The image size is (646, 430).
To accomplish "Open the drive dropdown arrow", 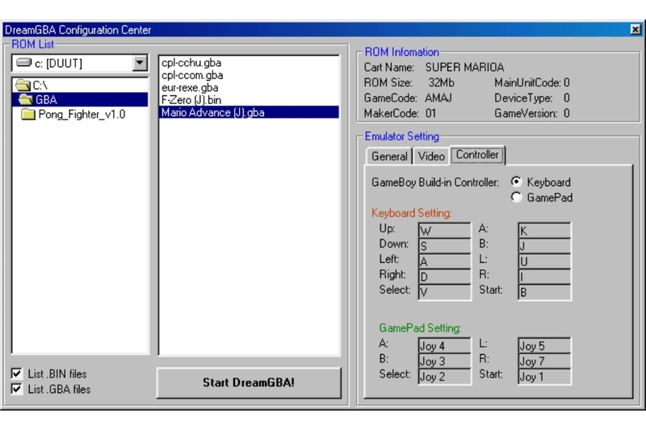I will (x=140, y=63).
